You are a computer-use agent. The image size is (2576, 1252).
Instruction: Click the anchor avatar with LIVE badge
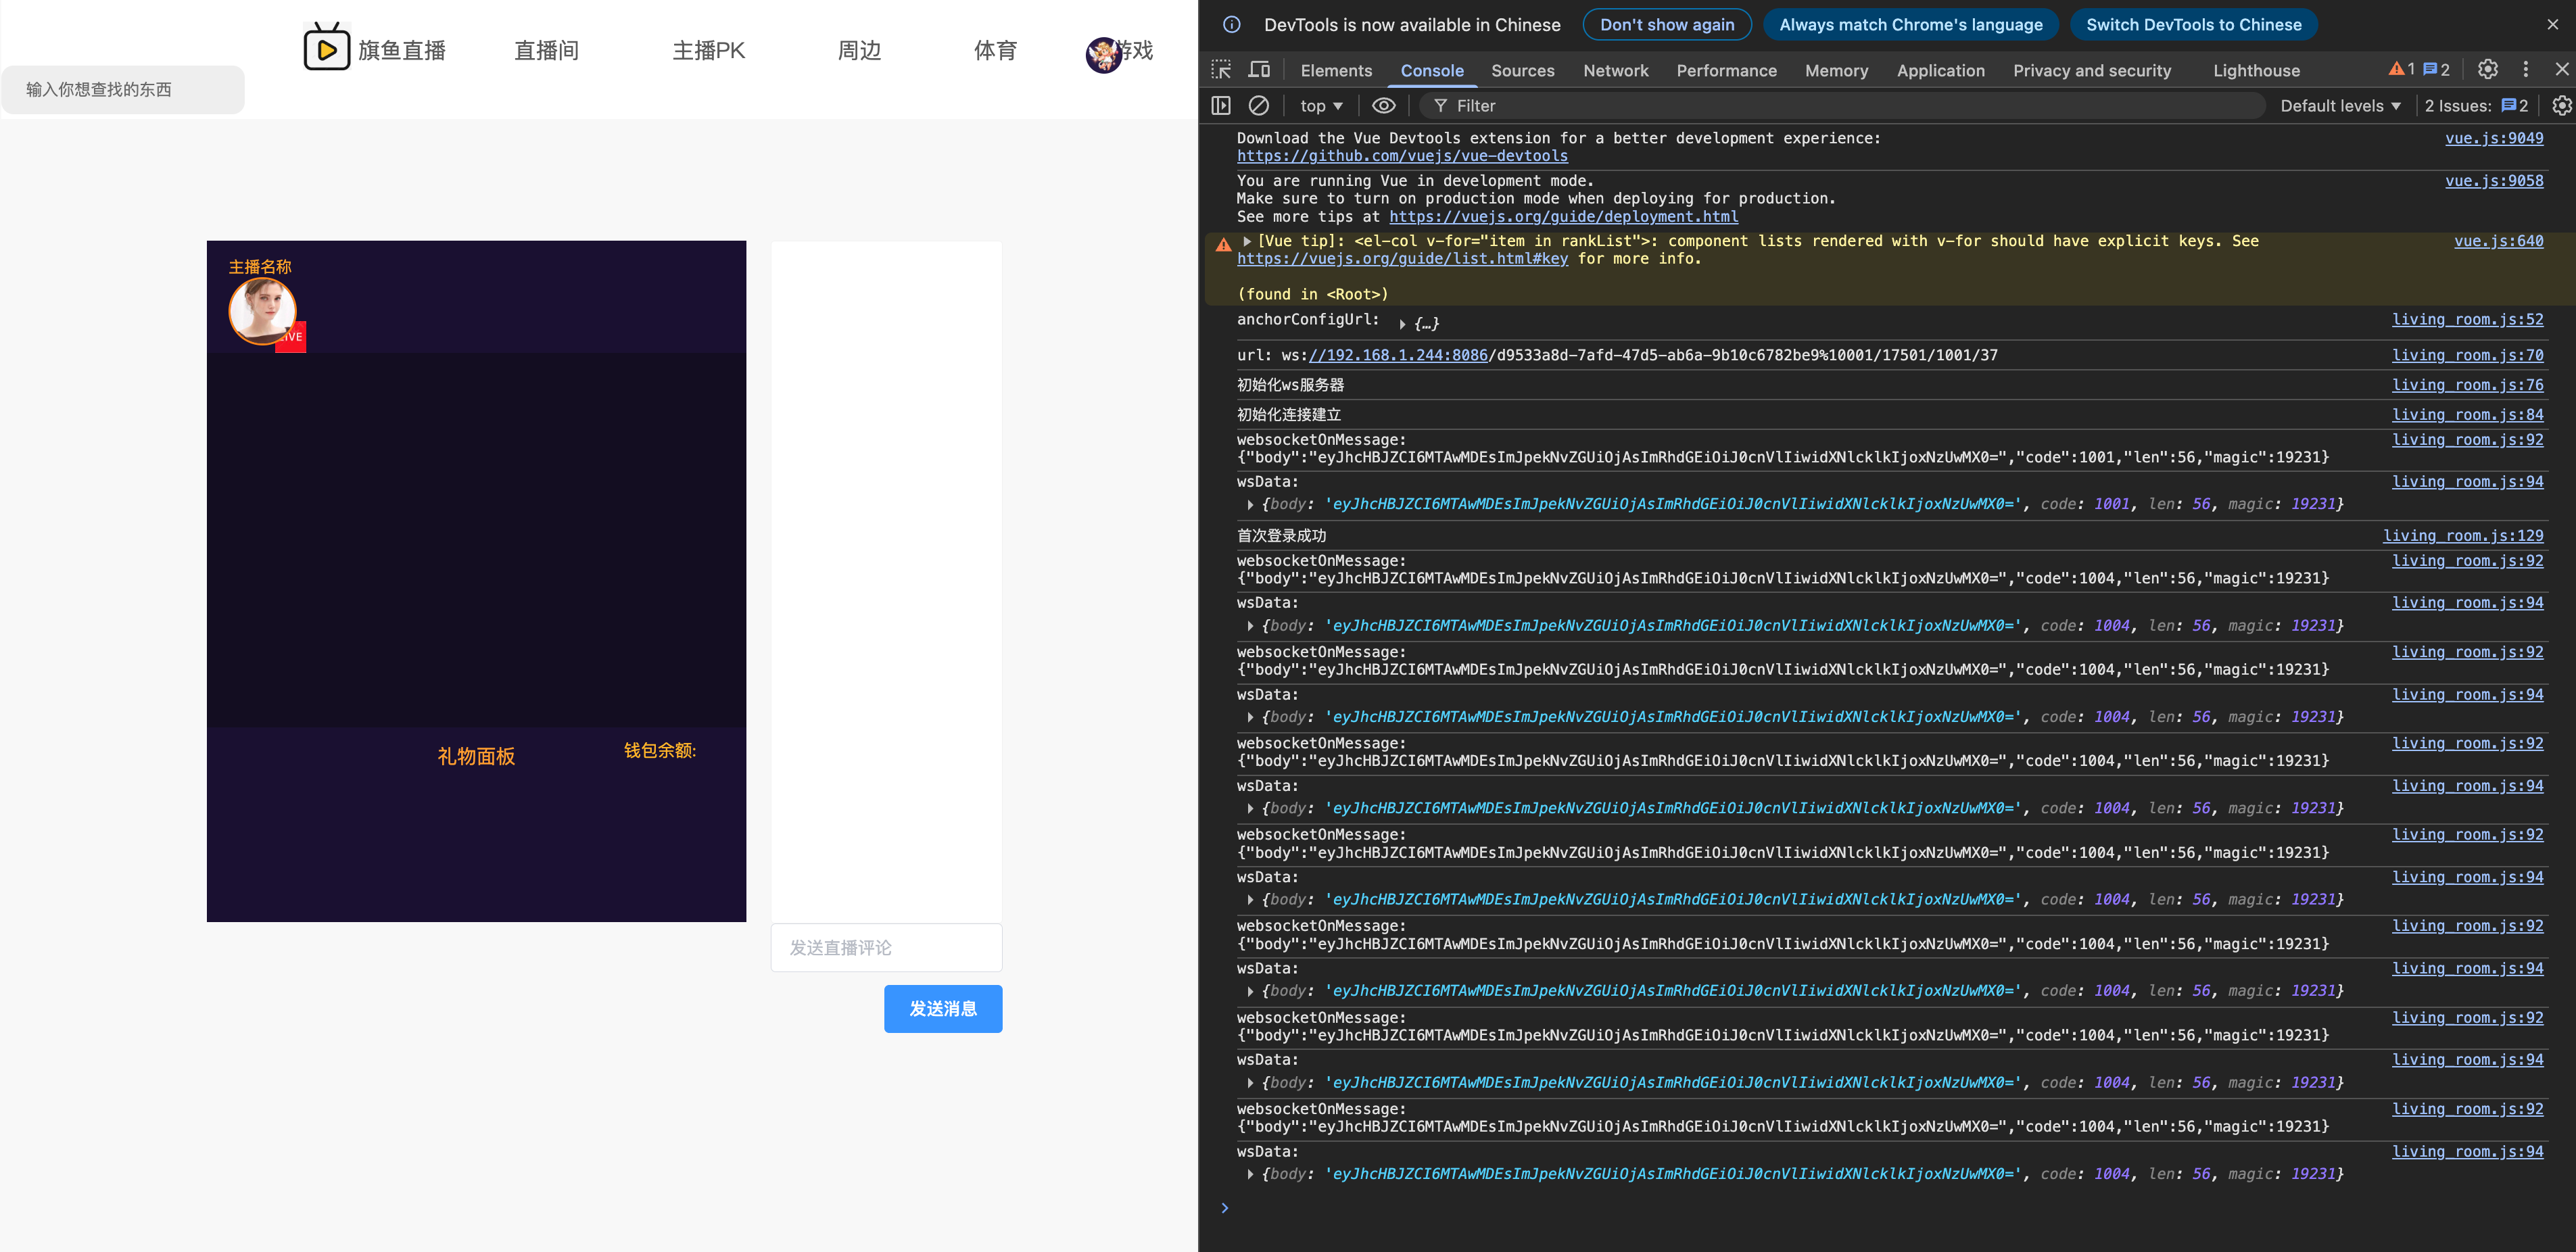(x=263, y=312)
